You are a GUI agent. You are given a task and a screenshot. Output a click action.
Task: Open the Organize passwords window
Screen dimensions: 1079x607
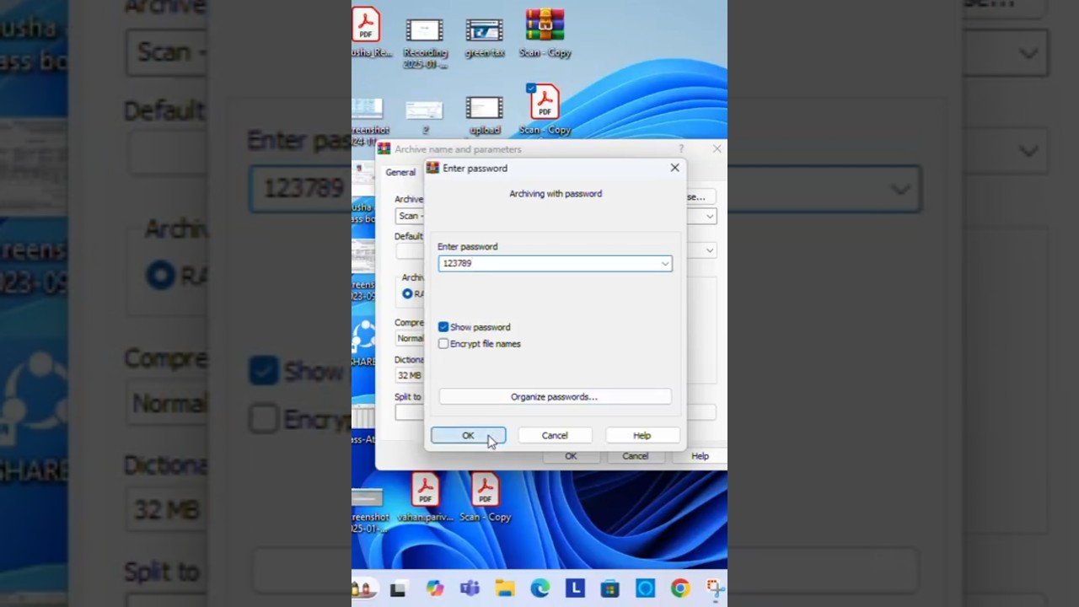tap(555, 396)
